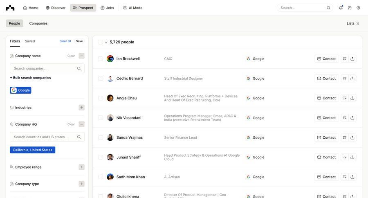Click search icon in company name field

click(79, 69)
